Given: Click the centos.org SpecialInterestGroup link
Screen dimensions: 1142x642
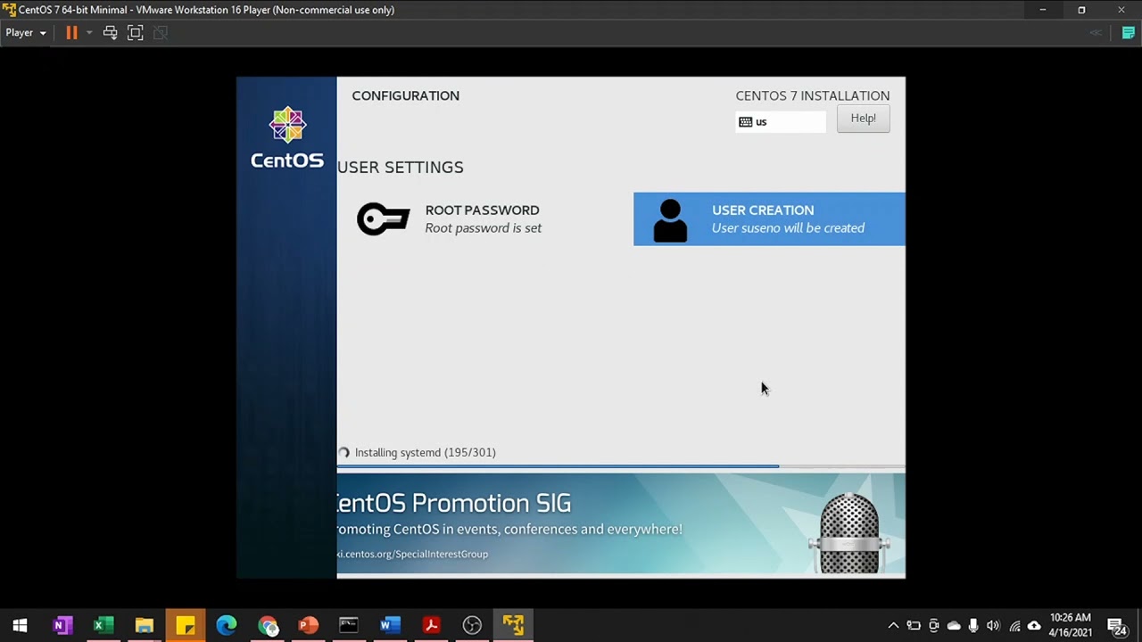Looking at the screenshot, I should pyautogui.click(x=412, y=554).
